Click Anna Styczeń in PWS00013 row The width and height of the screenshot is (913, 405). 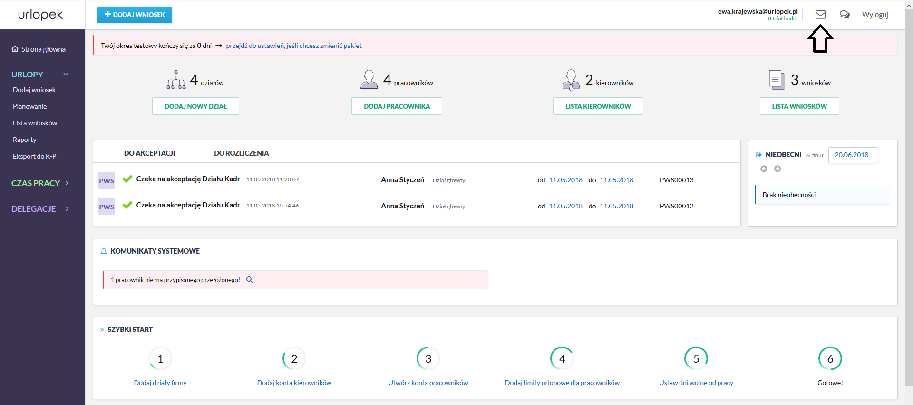(x=402, y=180)
